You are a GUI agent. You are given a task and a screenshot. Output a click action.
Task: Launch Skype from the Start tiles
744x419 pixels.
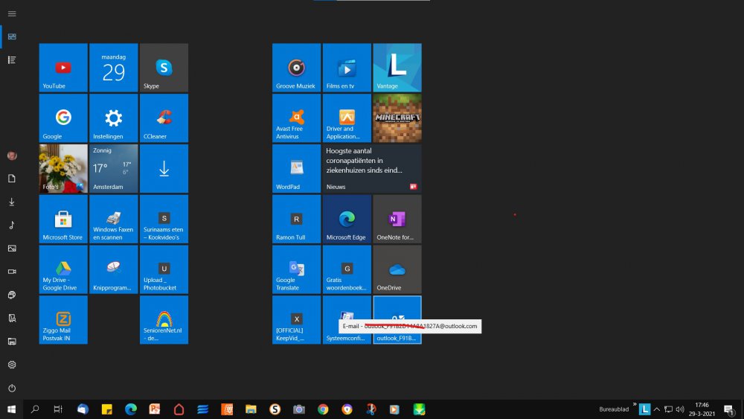coord(164,68)
